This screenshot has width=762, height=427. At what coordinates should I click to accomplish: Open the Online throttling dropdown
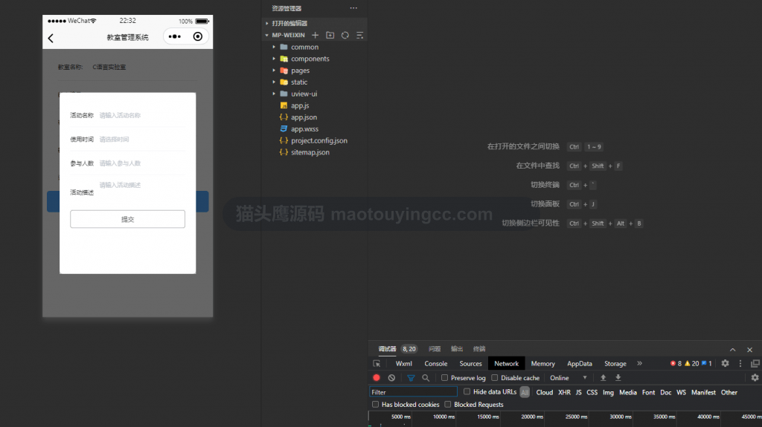tap(568, 377)
